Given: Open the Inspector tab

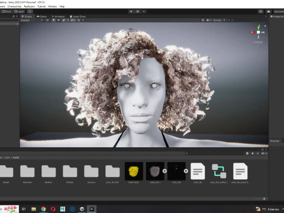Looking at the screenshot, I should point(277,17).
